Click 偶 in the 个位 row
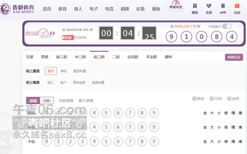The image size is (247, 154). pos(233,142)
